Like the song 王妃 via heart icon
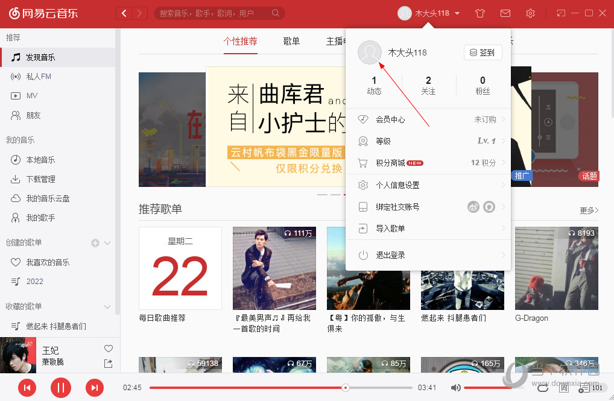Image resolution: width=614 pixels, height=401 pixels. tap(108, 349)
